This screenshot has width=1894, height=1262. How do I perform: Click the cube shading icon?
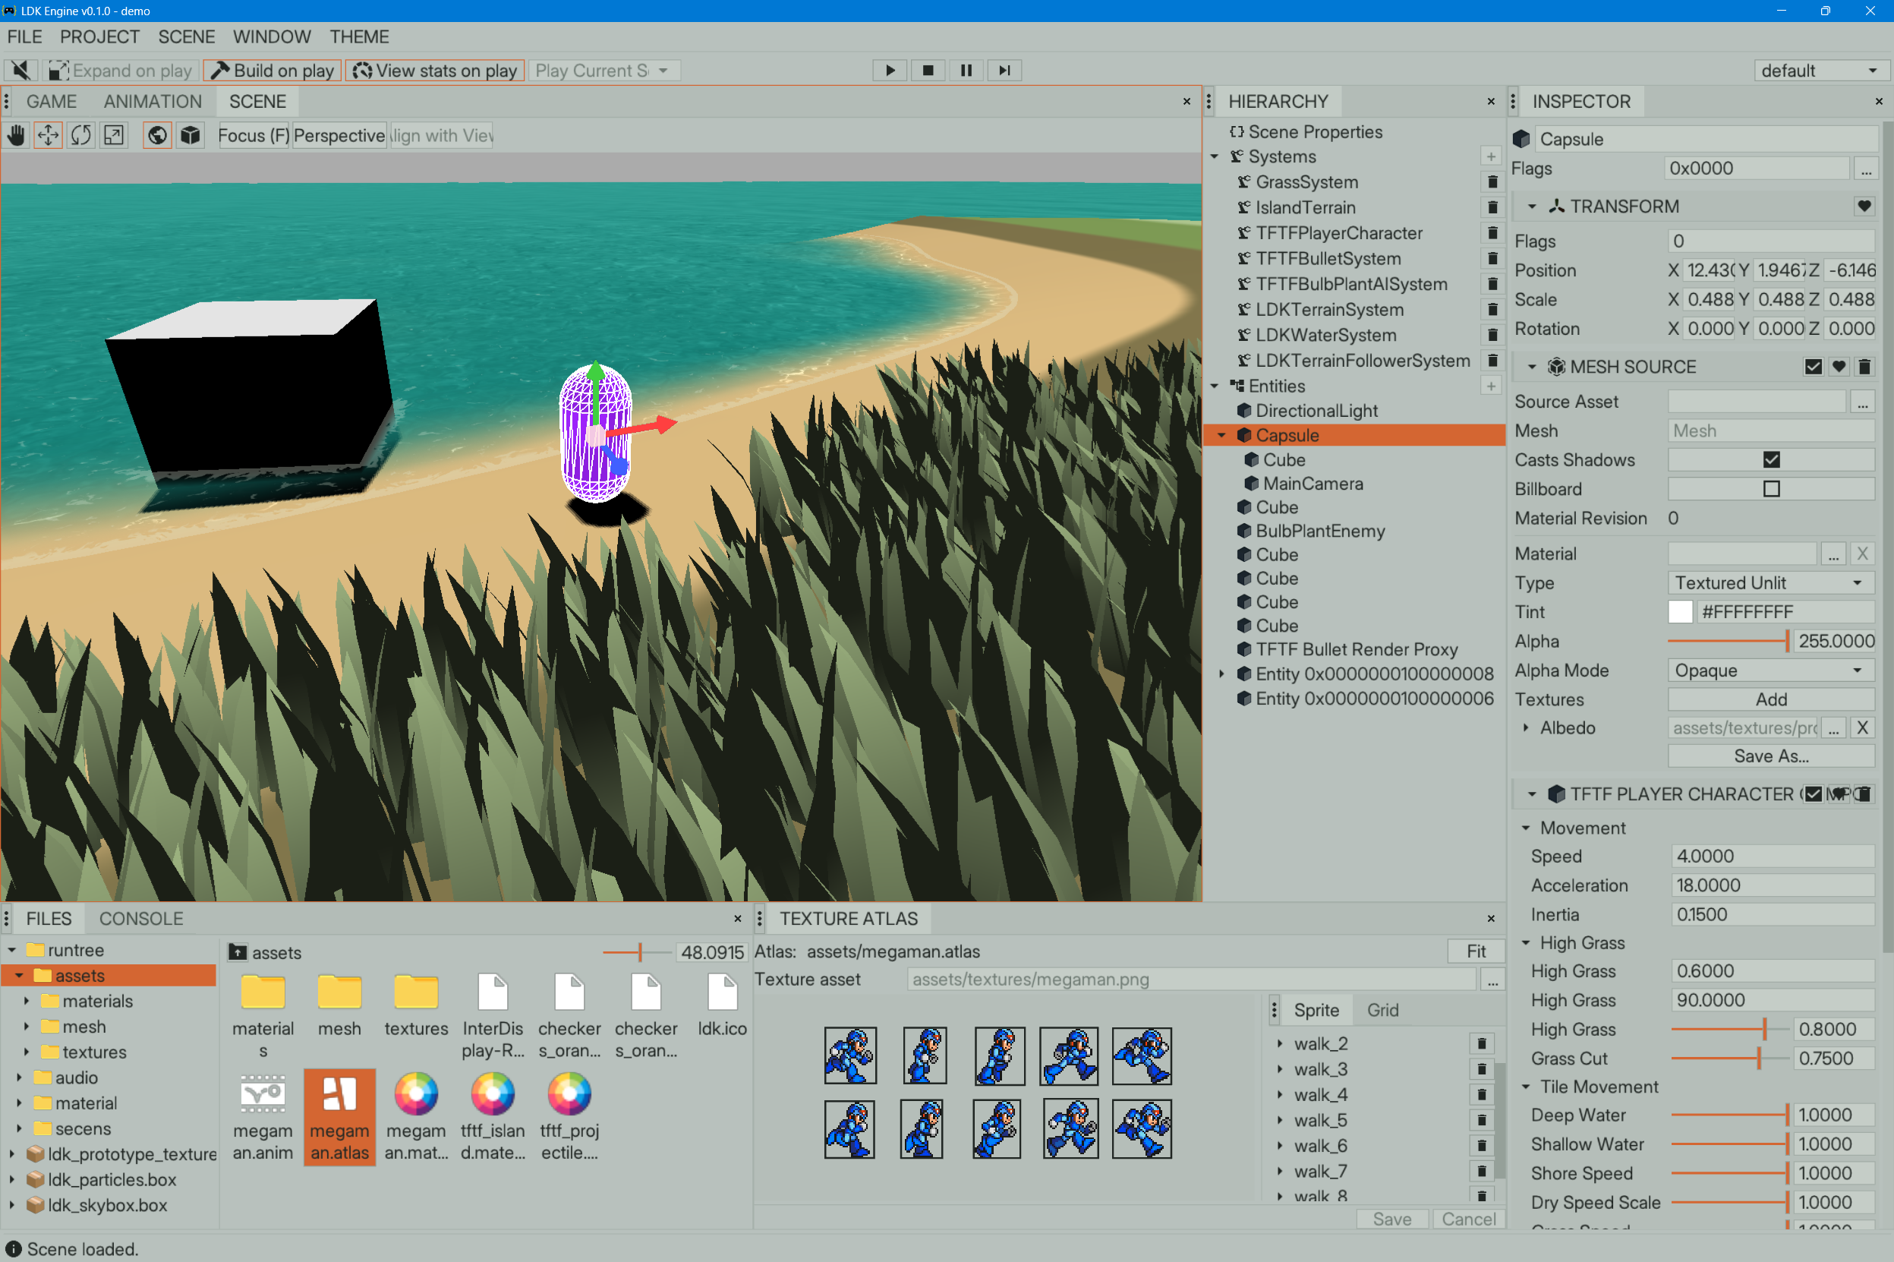tap(191, 135)
